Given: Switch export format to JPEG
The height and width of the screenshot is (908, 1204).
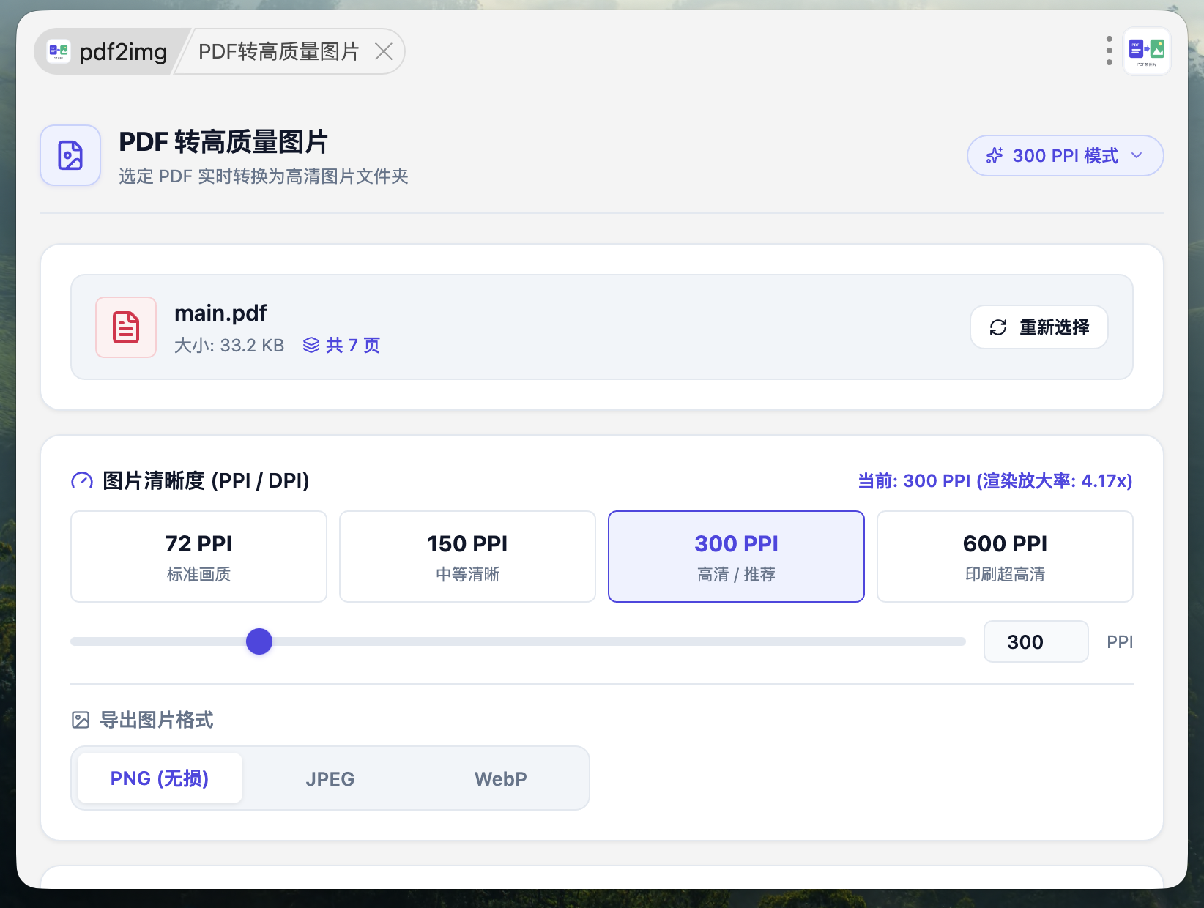Looking at the screenshot, I should [x=330, y=778].
